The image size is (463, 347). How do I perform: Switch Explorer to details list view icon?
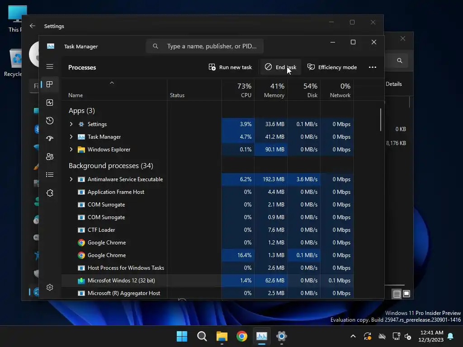point(397,294)
